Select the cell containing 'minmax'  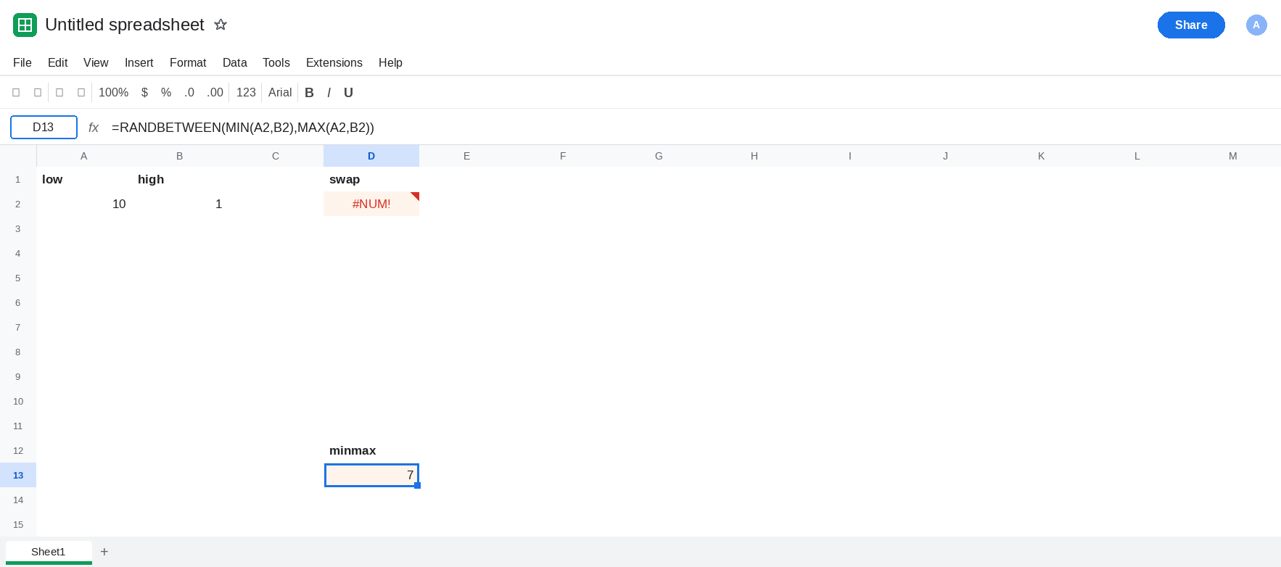(x=371, y=450)
